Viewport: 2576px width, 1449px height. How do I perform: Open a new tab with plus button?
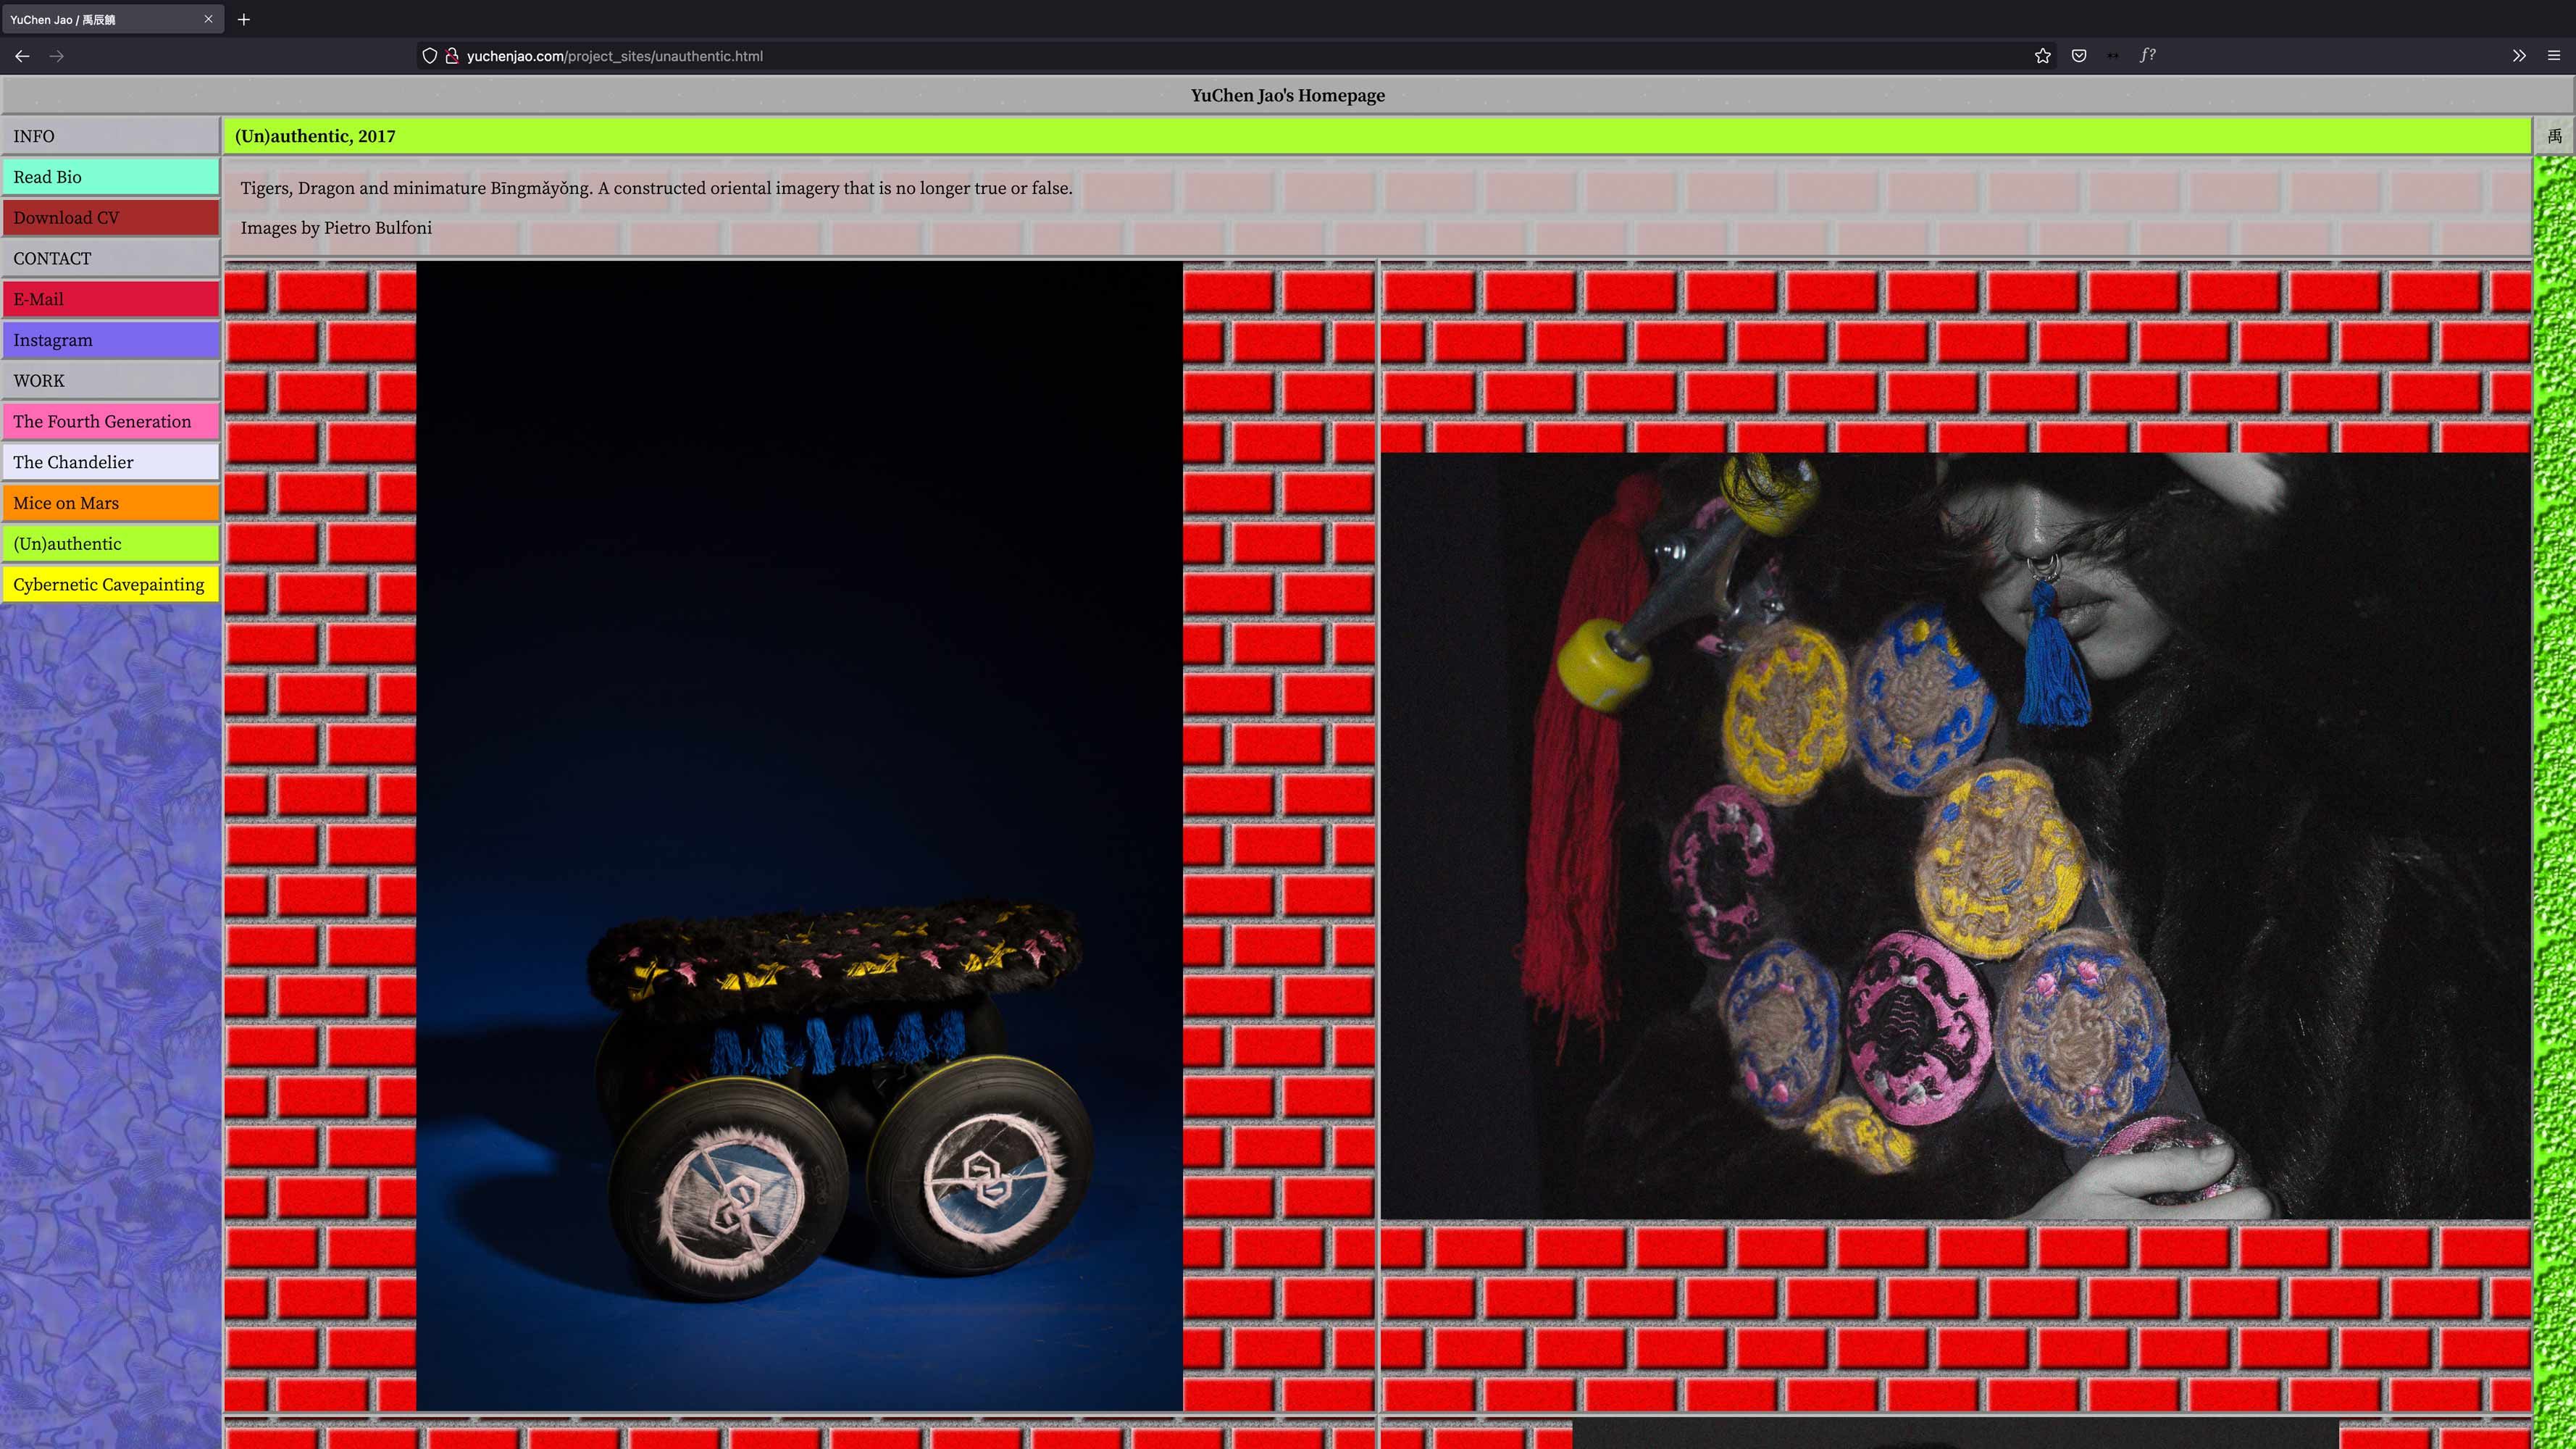pos(244,19)
